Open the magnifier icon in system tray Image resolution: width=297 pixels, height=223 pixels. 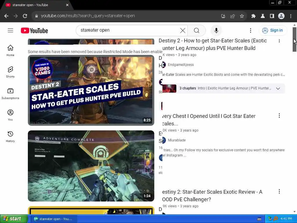[x=276, y=219]
